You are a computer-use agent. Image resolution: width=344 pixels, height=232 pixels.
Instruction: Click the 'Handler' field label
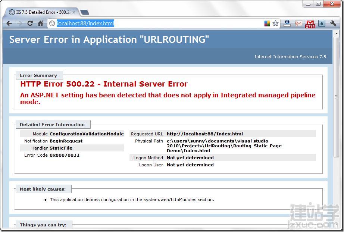click(40, 148)
